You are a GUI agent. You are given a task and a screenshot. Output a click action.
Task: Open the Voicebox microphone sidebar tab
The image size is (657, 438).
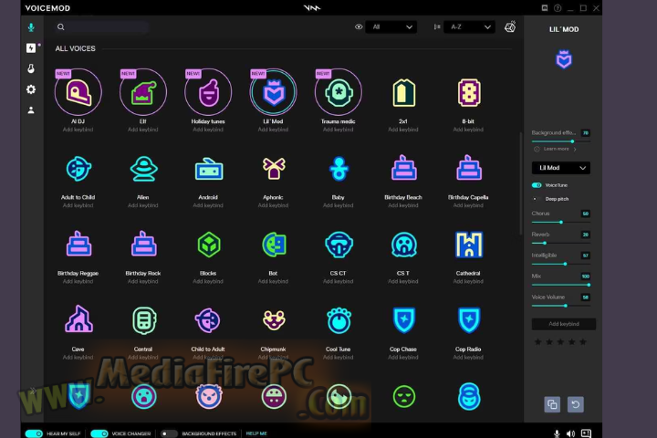pos(31,27)
